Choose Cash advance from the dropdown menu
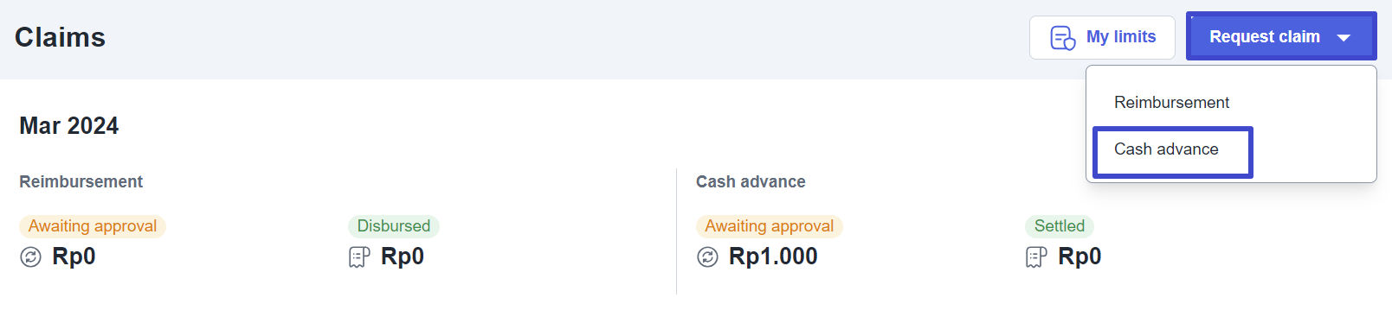The image size is (1392, 323). [1173, 152]
